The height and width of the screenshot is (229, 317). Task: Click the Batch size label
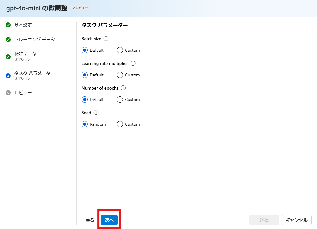(x=92, y=39)
